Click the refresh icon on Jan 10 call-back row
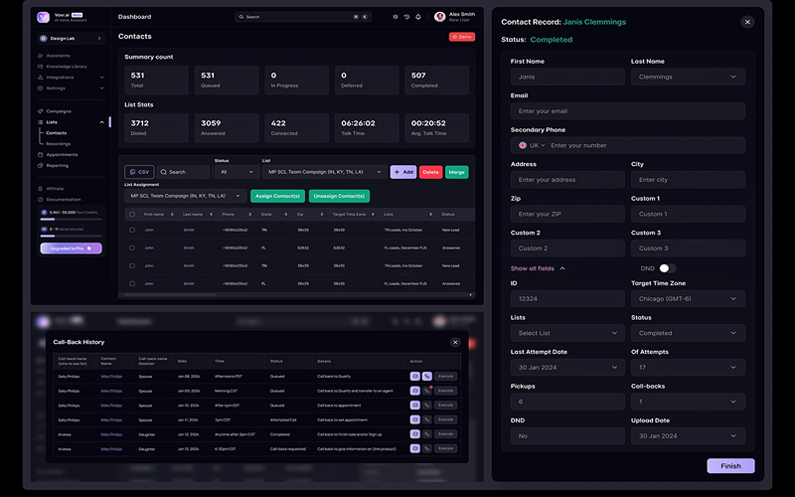The height and width of the screenshot is (497, 795). point(414,406)
